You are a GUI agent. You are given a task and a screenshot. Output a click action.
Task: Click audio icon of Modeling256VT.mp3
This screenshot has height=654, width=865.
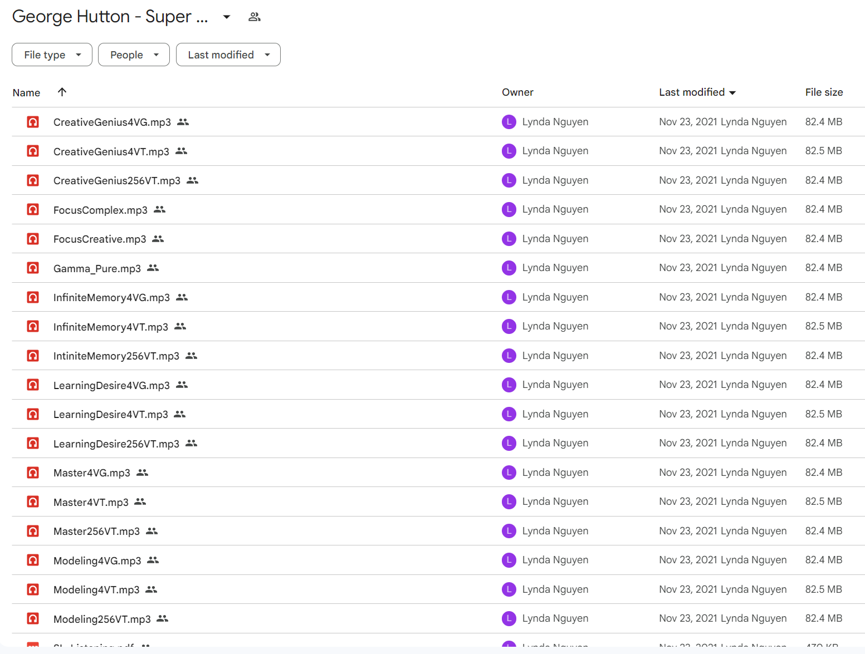[x=33, y=618]
